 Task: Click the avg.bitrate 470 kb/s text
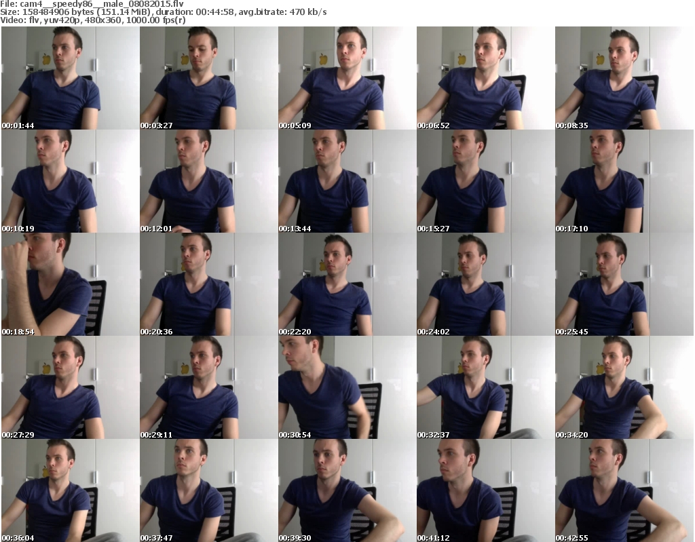point(283,12)
